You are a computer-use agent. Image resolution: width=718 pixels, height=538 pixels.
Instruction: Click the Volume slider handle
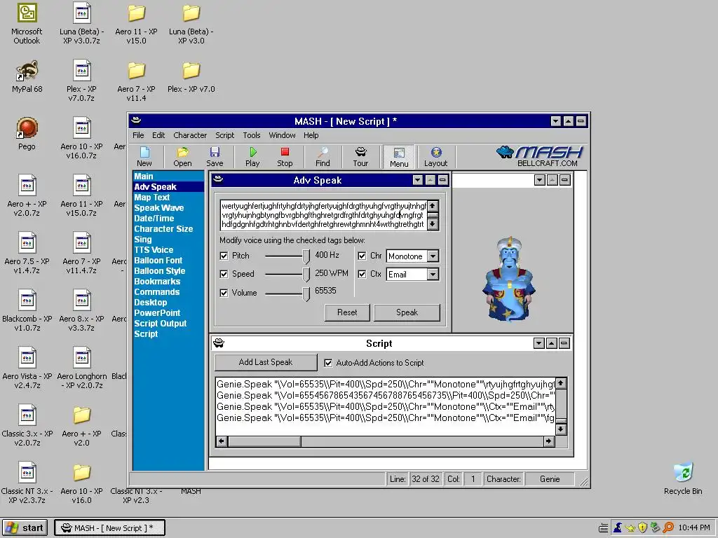[x=306, y=294]
